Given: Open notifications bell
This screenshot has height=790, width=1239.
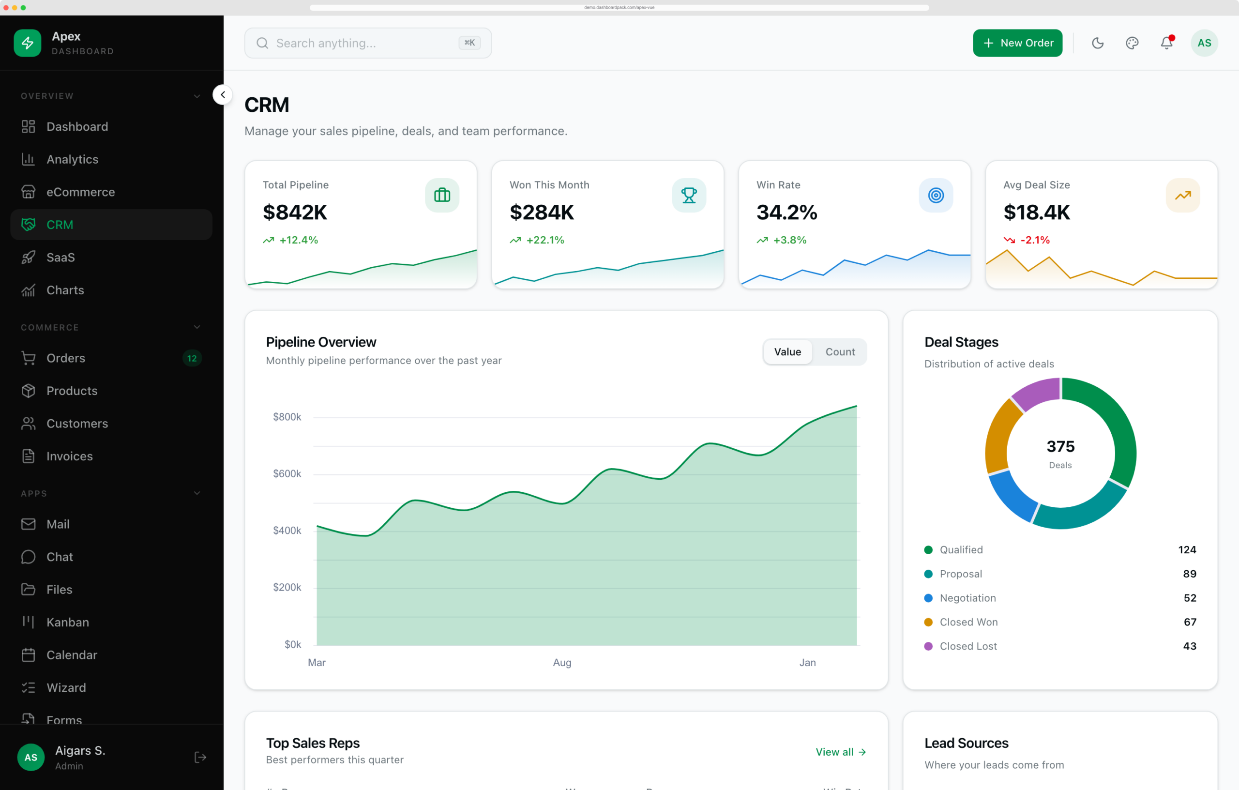Looking at the screenshot, I should [1166, 43].
